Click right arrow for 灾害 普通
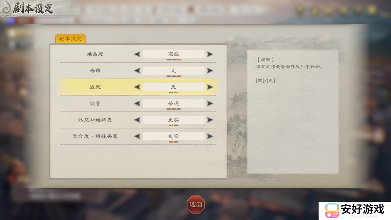391x220 pixels. pos(210,103)
